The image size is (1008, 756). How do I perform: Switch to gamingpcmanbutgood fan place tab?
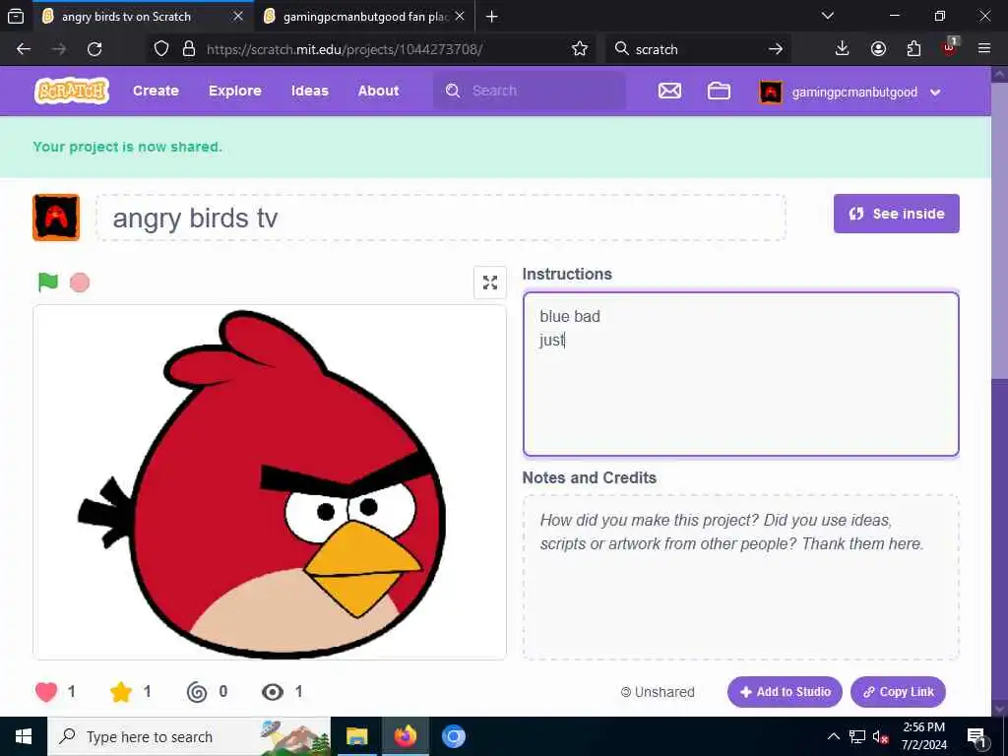pyautogui.click(x=365, y=17)
